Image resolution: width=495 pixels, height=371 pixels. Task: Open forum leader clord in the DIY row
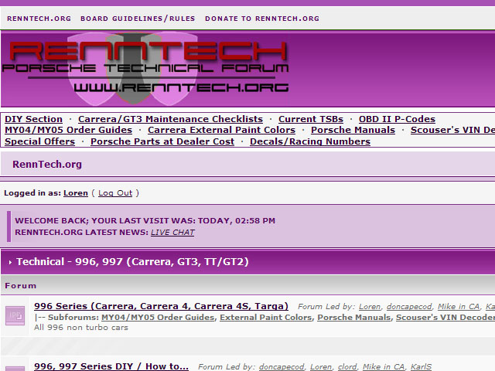pyautogui.click(x=347, y=366)
